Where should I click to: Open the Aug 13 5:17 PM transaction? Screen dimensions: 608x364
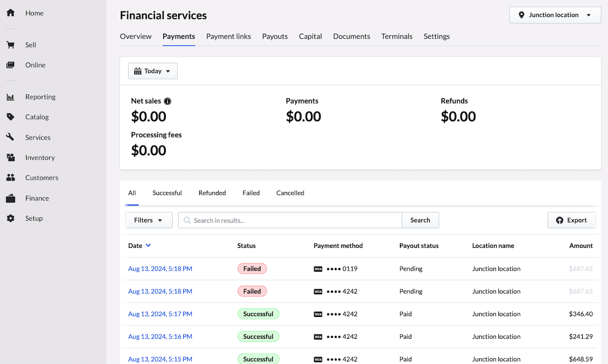click(160, 314)
